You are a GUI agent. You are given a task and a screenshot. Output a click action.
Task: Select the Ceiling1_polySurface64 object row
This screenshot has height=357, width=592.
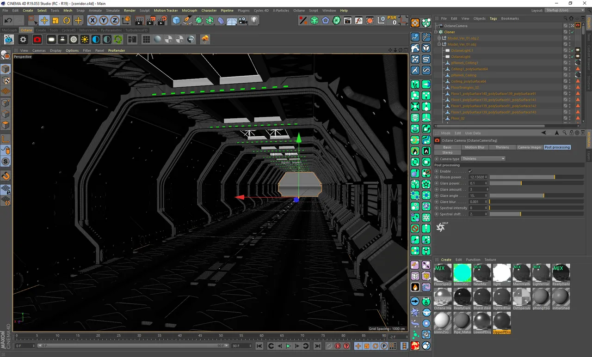click(x=469, y=69)
